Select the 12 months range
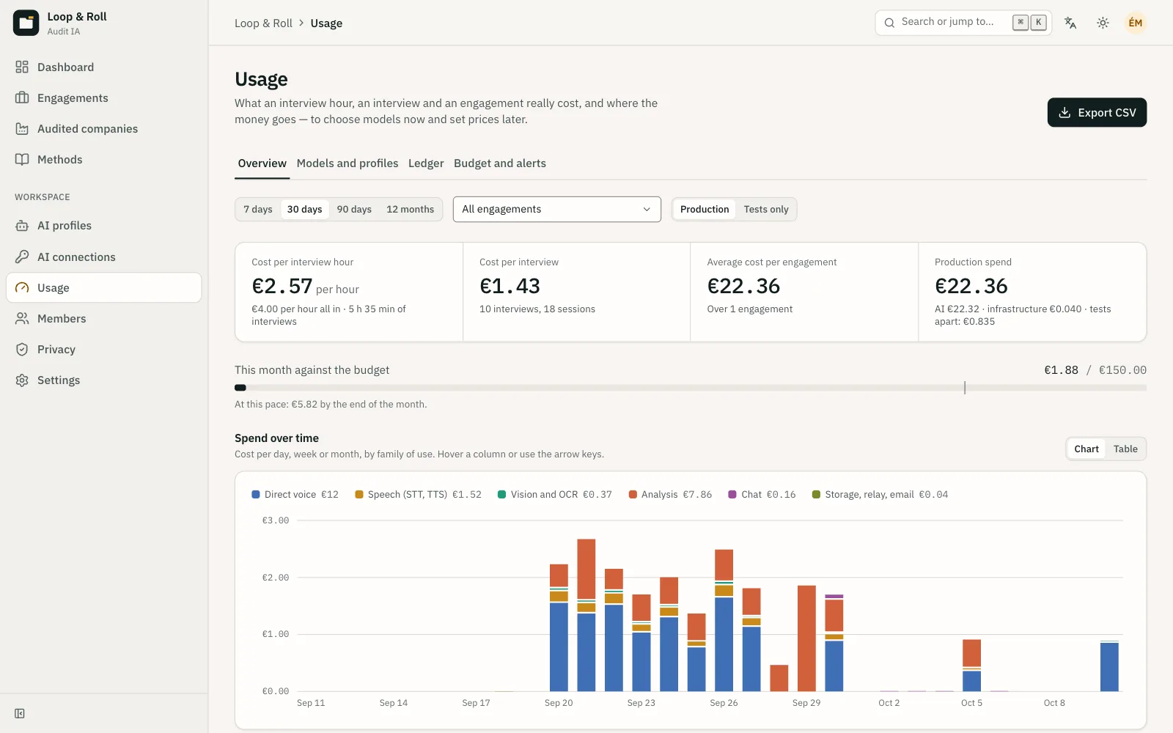Screen dimensions: 1173x733 [x=410, y=209]
